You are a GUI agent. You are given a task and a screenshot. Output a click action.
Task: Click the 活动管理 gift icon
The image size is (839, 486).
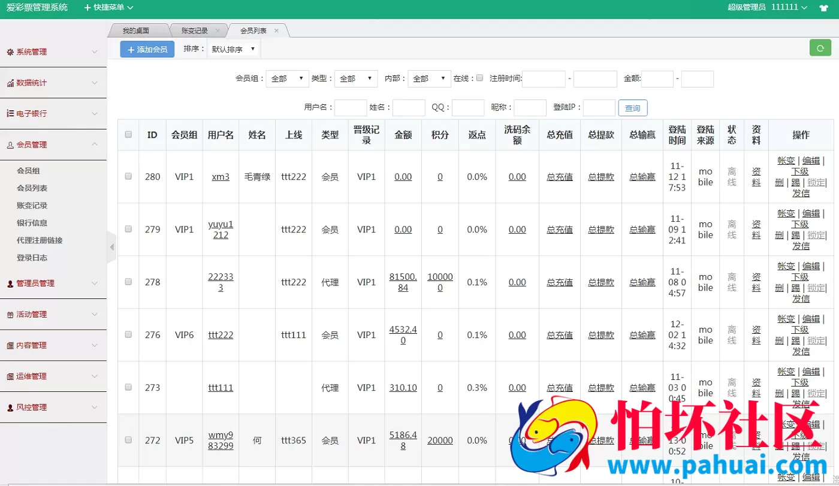tap(10, 315)
